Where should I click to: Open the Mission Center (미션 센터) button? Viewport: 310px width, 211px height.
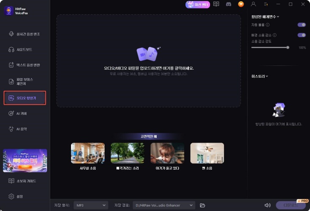(198, 5)
